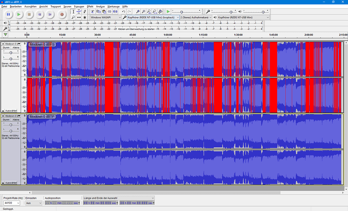Solo the Mixdown 0 dBTP track (Alleine)
This screenshot has width=348, height=211.
(x=16, y=120)
